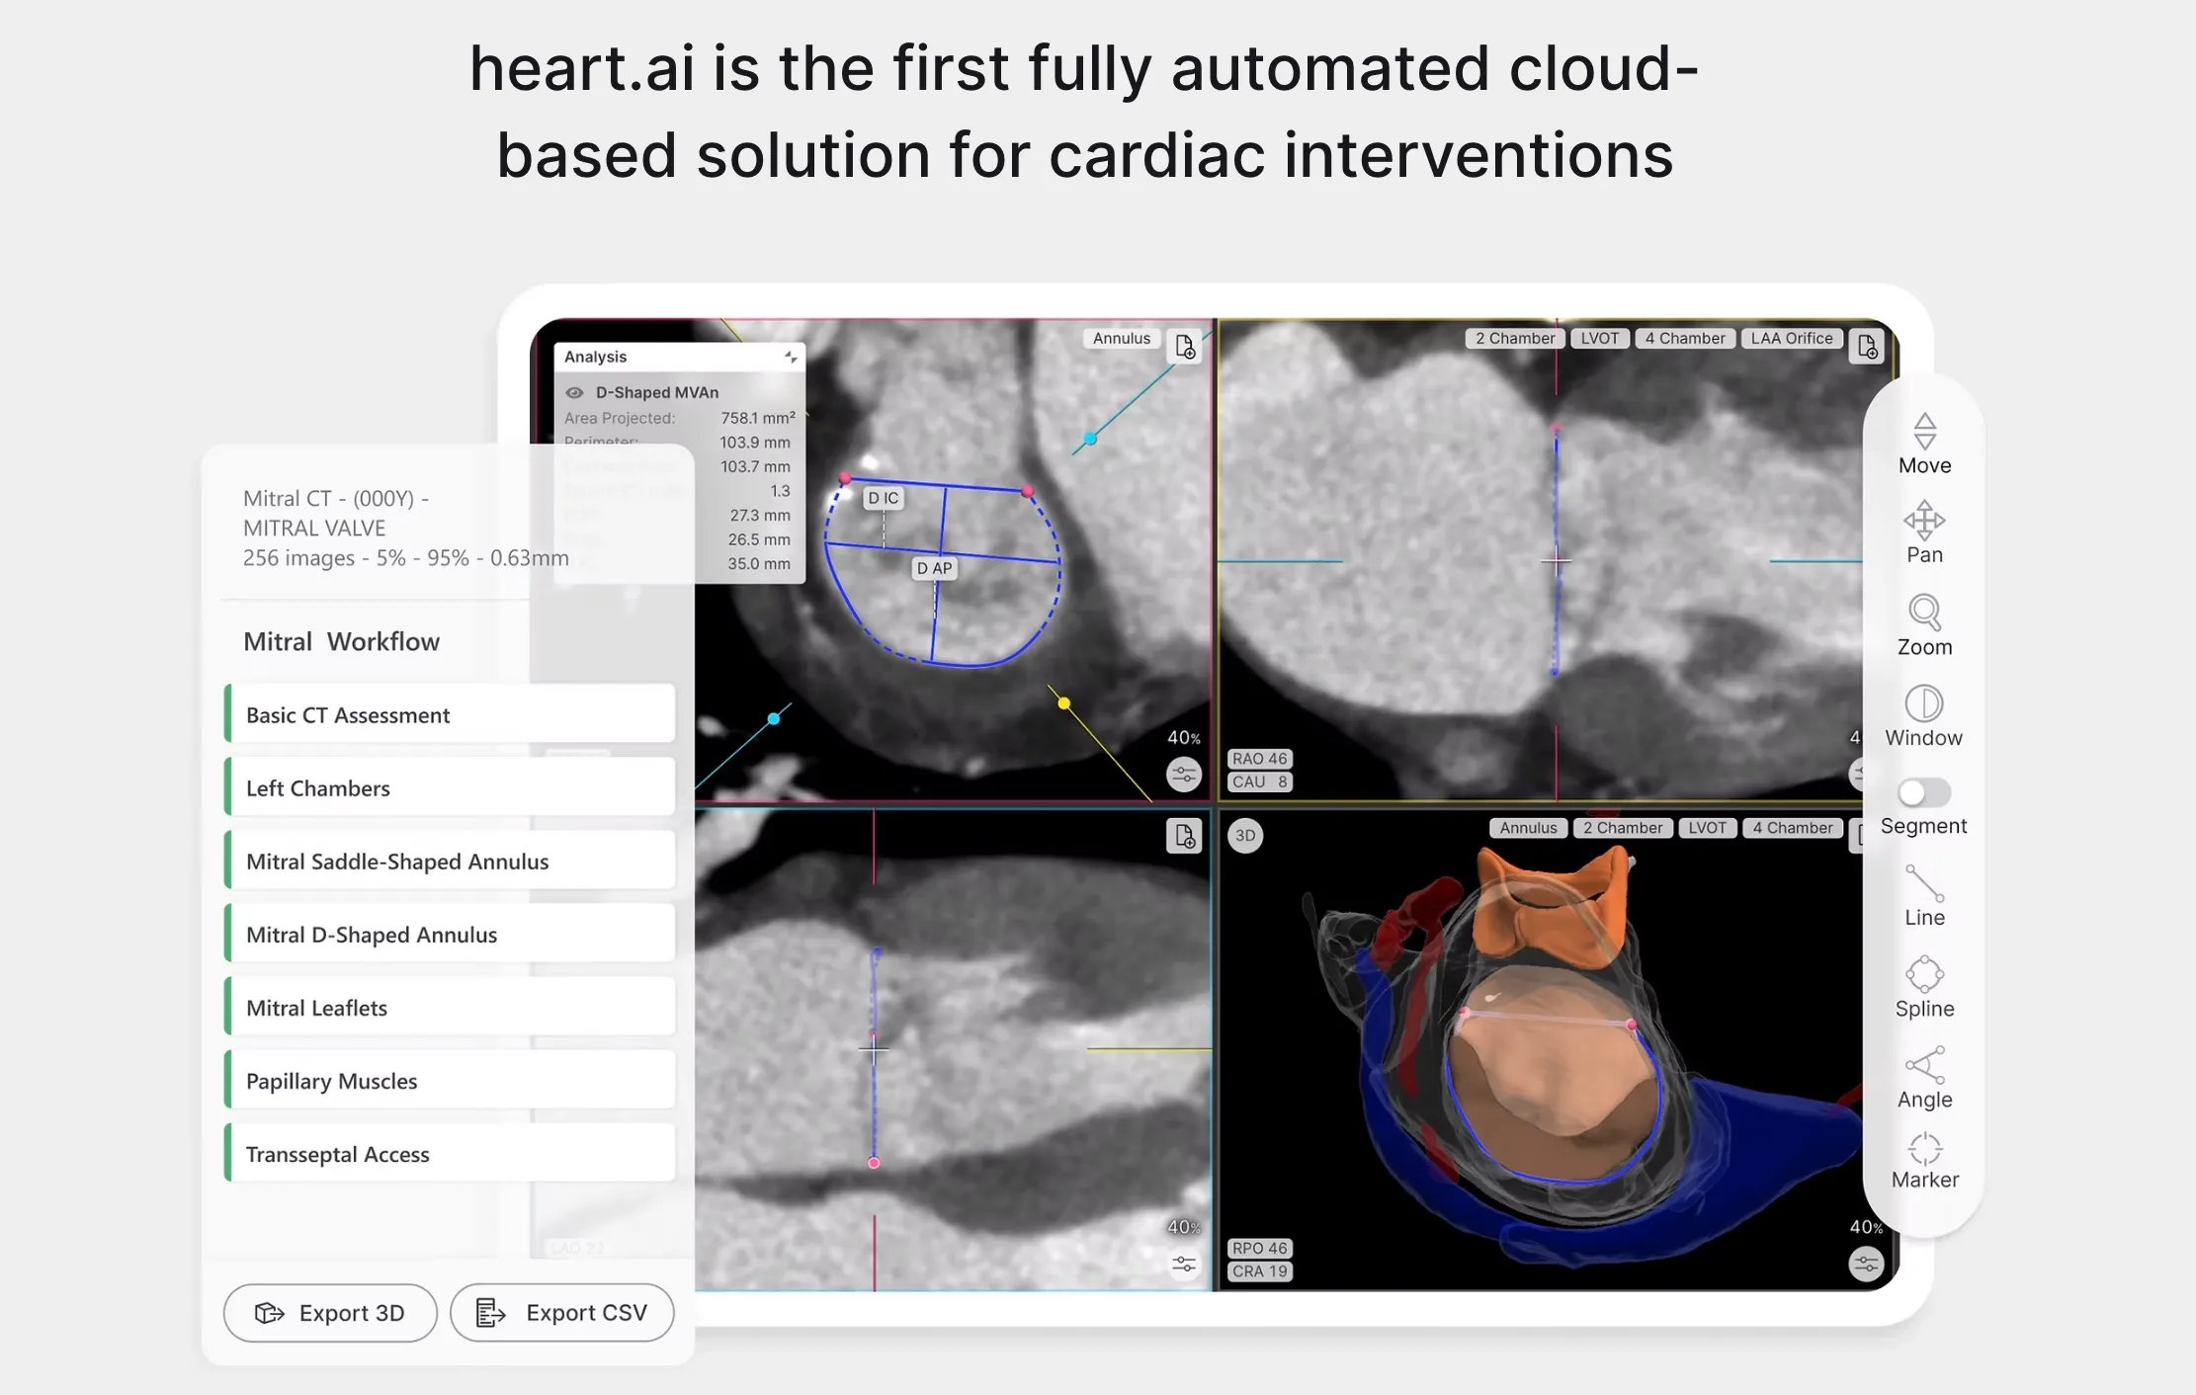Select the Angle tool
Screen dimensions: 2196x1395
point(1924,1078)
